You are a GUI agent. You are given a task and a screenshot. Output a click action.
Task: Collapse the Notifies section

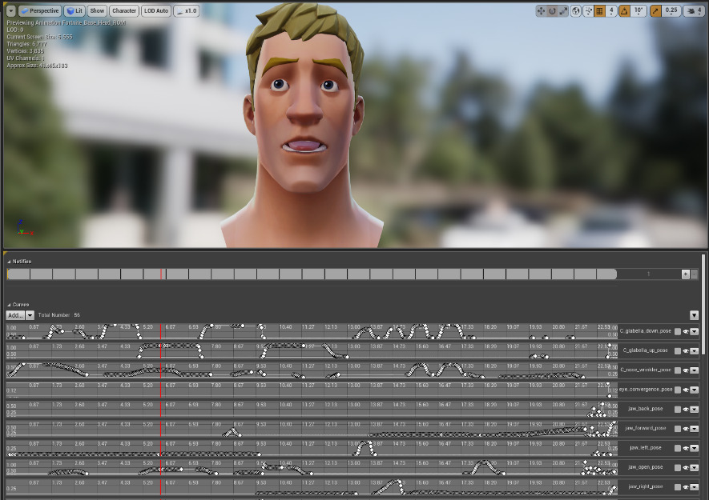pyautogui.click(x=8, y=261)
